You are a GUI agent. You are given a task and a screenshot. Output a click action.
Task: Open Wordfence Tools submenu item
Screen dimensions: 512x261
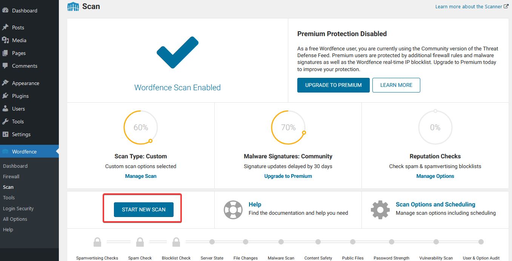tap(9, 197)
